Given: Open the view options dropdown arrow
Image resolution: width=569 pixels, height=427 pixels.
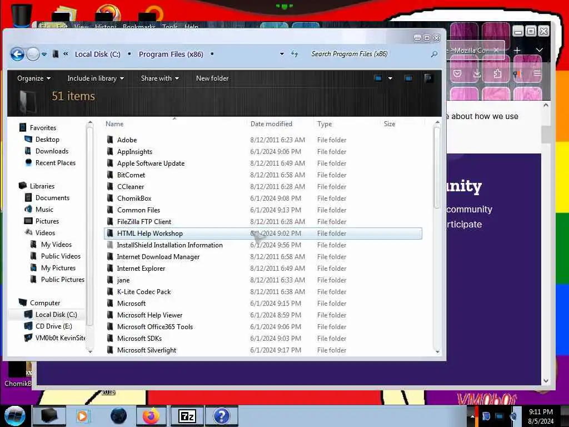Looking at the screenshot, I should click(390, 78).
